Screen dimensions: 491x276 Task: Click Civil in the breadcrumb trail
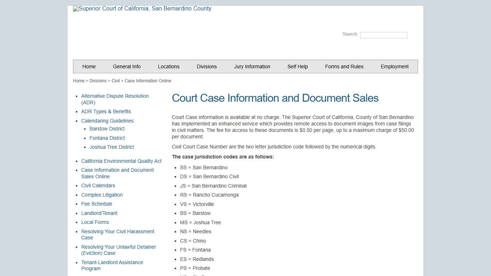(x=115, y=81)
